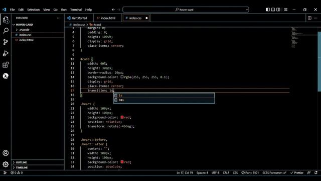Click SCSS Formatter status item
Image resolution: width=321 pixels, height=181 pixels.
(274, 173)
